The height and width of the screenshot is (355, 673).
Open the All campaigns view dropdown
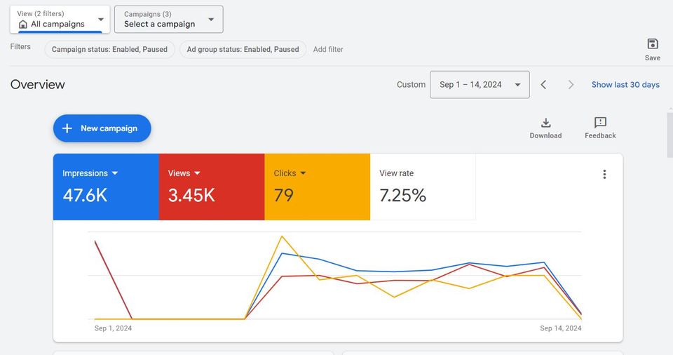point(100,20)
